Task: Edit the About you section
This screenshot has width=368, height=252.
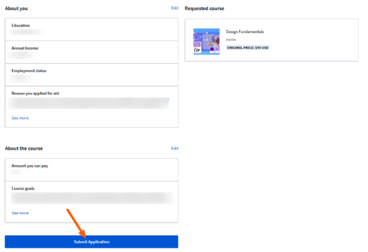Action: pos(175,8)
